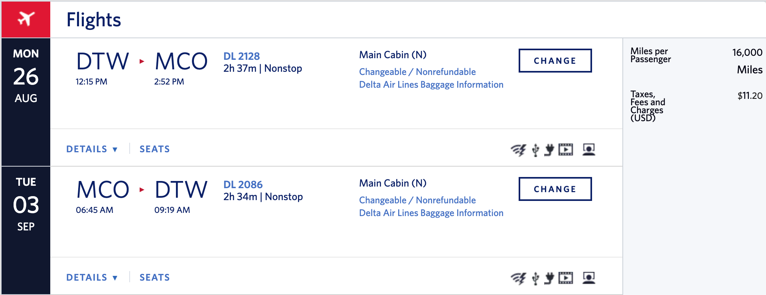Expand Details for the Sep 03 flight
Image resolution: width=766 pixels, height=295 pixels.
pos(92,277)
